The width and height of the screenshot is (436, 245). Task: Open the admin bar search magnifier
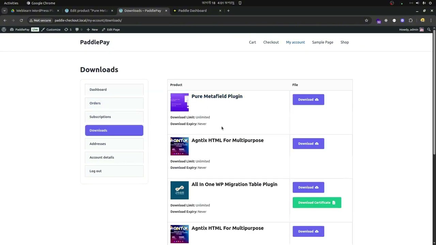click(429, 30)
